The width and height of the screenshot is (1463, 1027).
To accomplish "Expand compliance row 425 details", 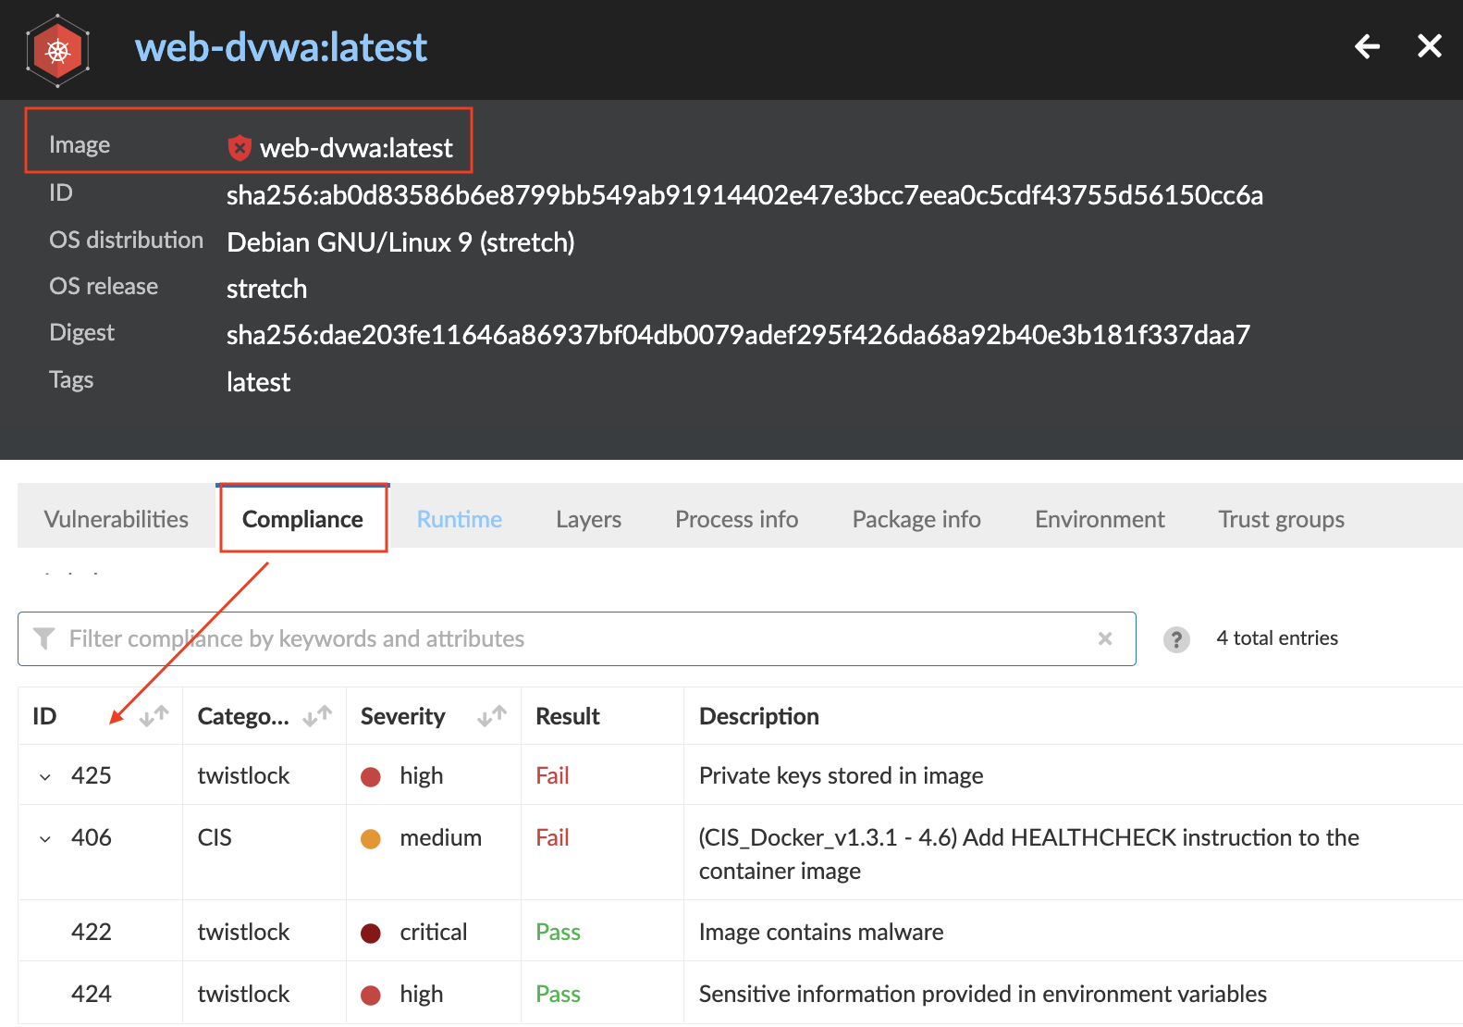I will [x=45, y=777].
